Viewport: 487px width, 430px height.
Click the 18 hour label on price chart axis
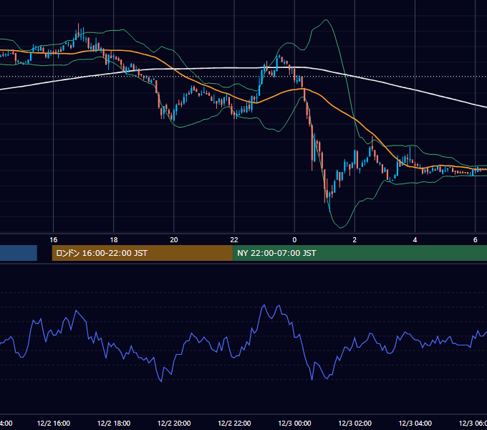(x=114, y=240)
